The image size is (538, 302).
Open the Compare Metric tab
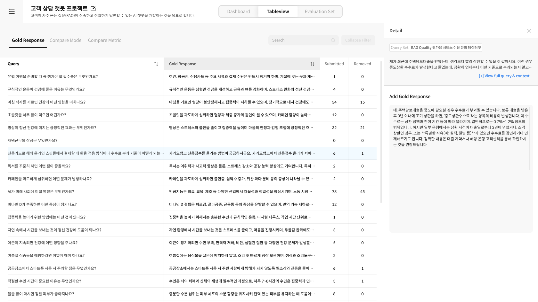tap(104, 40)
